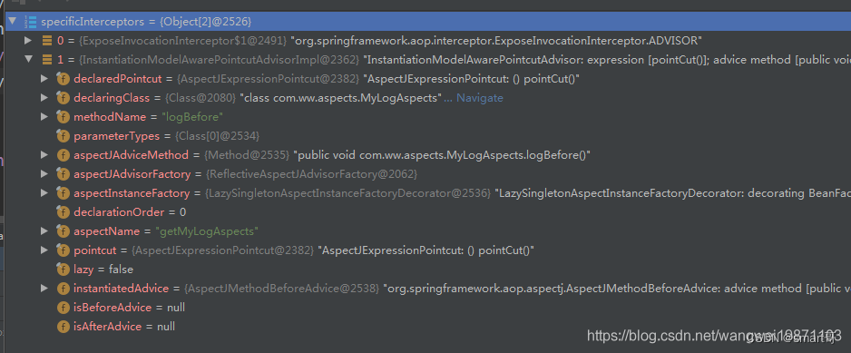Click the {Class[0]@2534} value text

pos(217,136)
